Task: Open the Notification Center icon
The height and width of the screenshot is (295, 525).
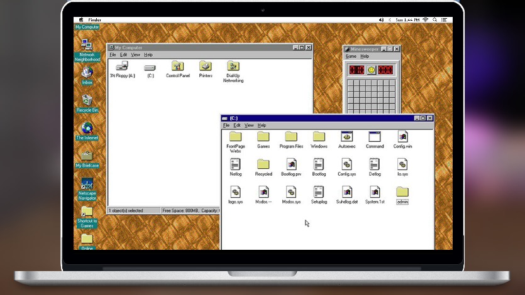Action: [444, 19]
